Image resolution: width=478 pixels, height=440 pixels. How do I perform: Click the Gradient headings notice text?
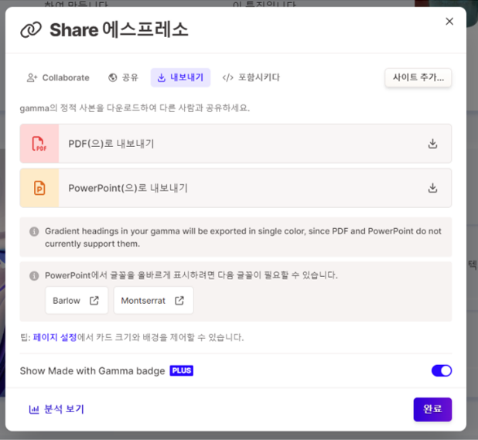243,237
